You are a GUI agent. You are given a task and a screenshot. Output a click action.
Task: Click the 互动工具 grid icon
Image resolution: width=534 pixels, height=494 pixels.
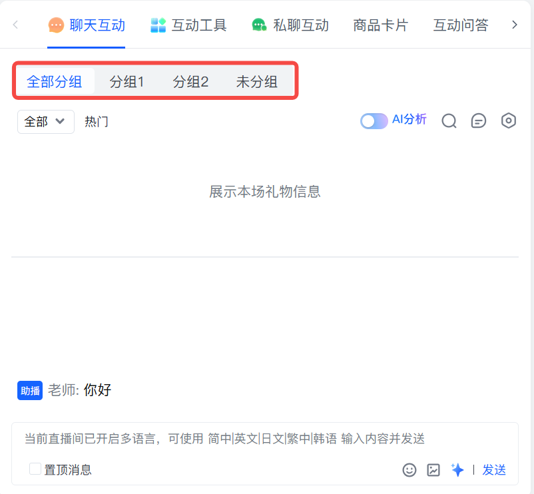[x=158, y=25]
